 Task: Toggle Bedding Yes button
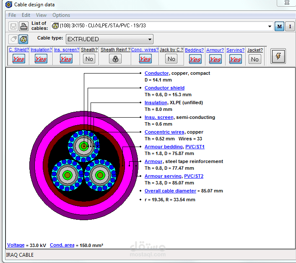click(195, 59)
